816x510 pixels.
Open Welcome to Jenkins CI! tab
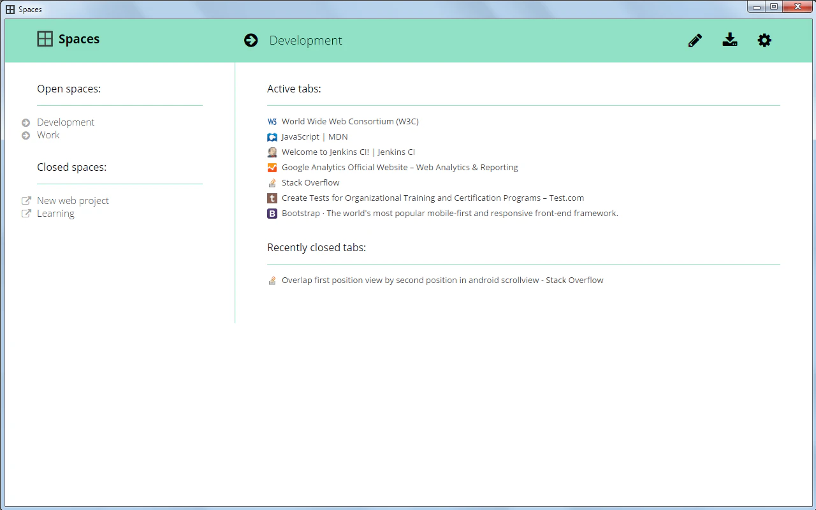point(348,152)
